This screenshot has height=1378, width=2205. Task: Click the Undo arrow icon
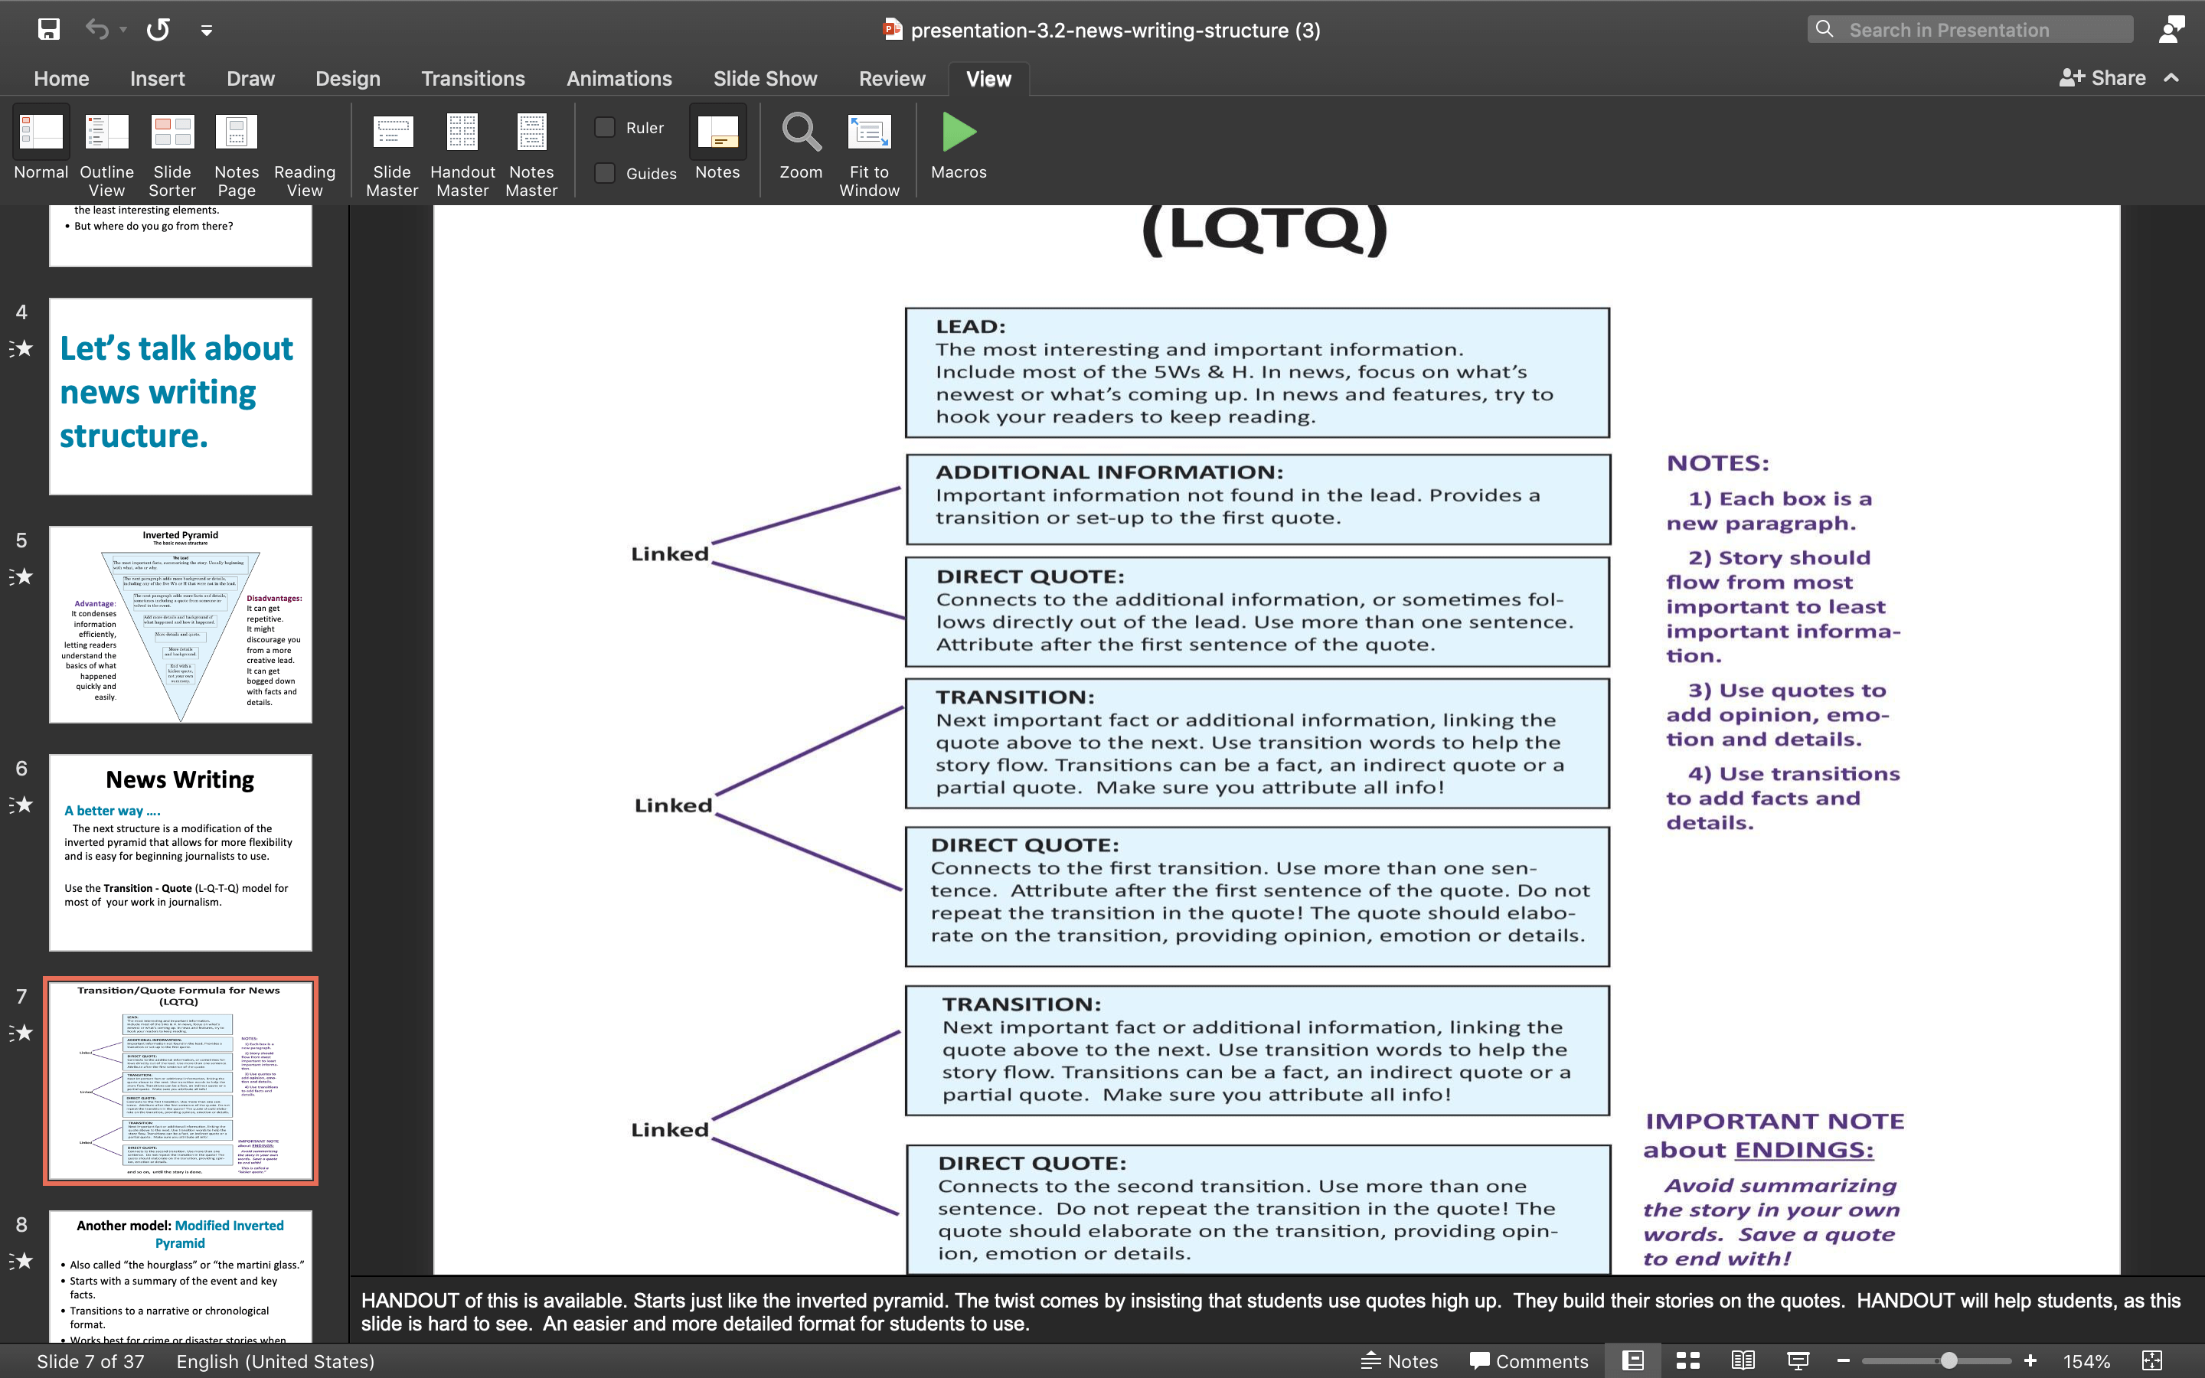(x=96, y=29)
